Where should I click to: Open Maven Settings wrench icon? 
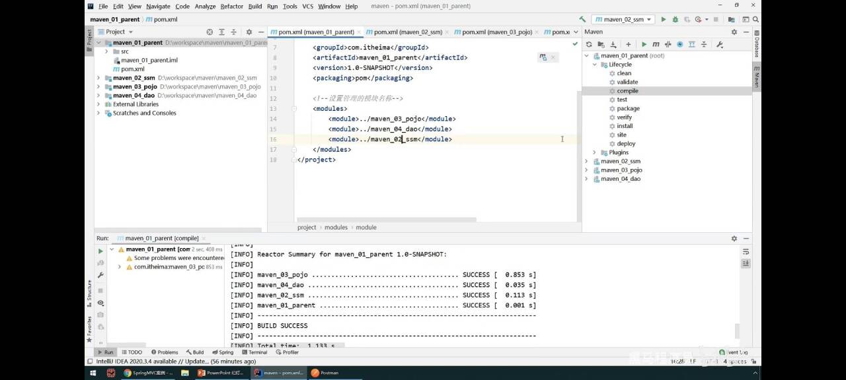(720, 44)
